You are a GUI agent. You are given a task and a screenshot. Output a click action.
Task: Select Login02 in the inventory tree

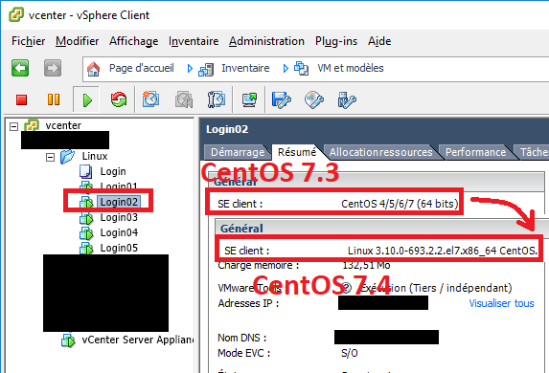[119, 202]
